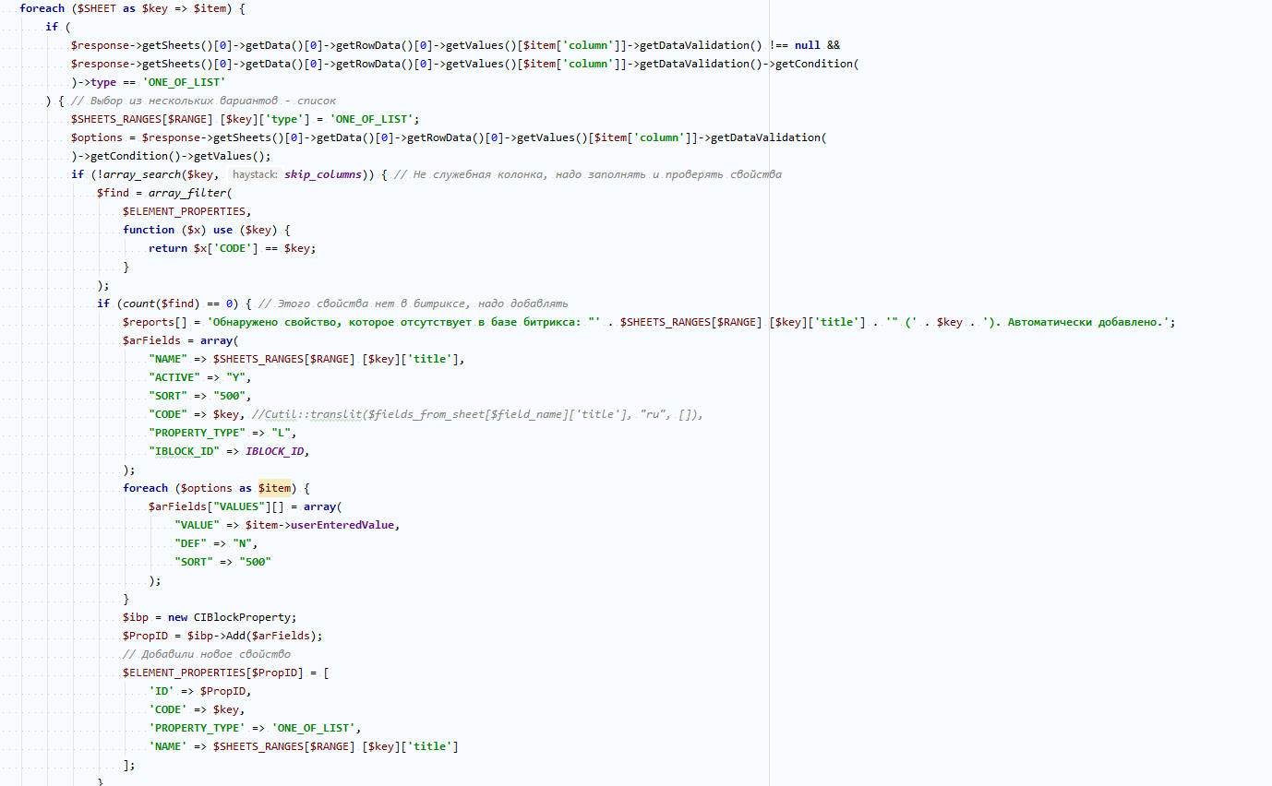Click the "DEF" => "N" entry
1272x786 pixels.
(x=216, y=543)
